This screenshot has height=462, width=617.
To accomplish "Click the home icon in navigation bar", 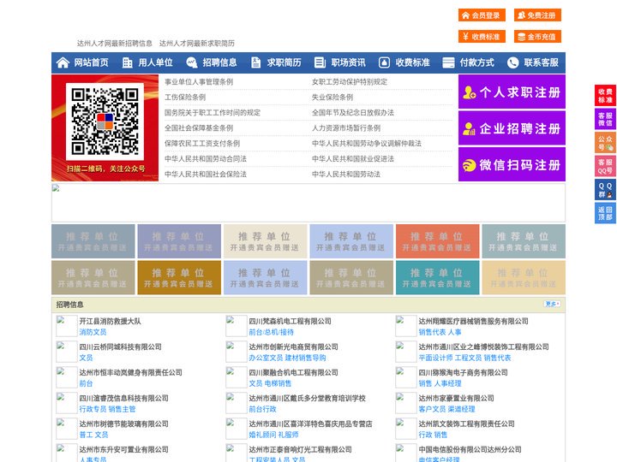I will click(x=63, y=62).
